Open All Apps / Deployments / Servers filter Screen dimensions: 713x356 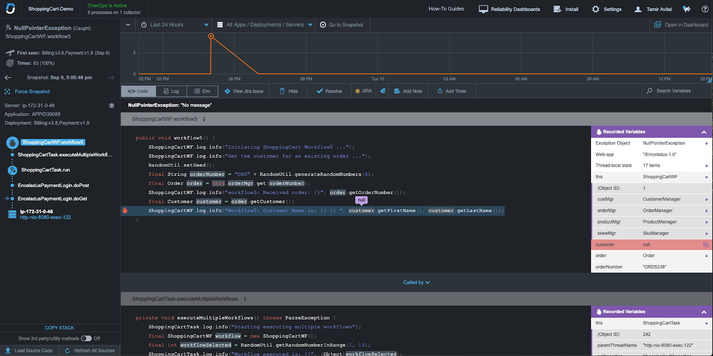(x=265, y=25)
